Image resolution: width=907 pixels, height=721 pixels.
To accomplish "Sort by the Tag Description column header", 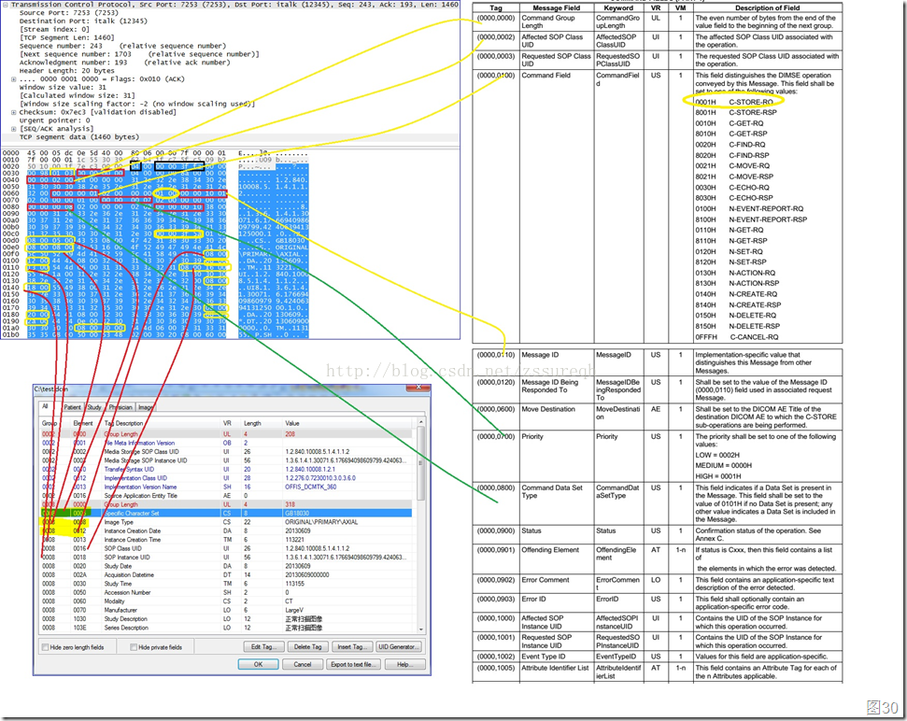I will [162, 423].
